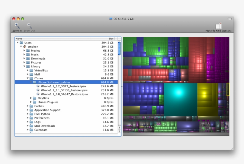The height and width of the screenshot is (164, 244).
Task: Click the 15.8 GB size value
Action: point(108,70)
